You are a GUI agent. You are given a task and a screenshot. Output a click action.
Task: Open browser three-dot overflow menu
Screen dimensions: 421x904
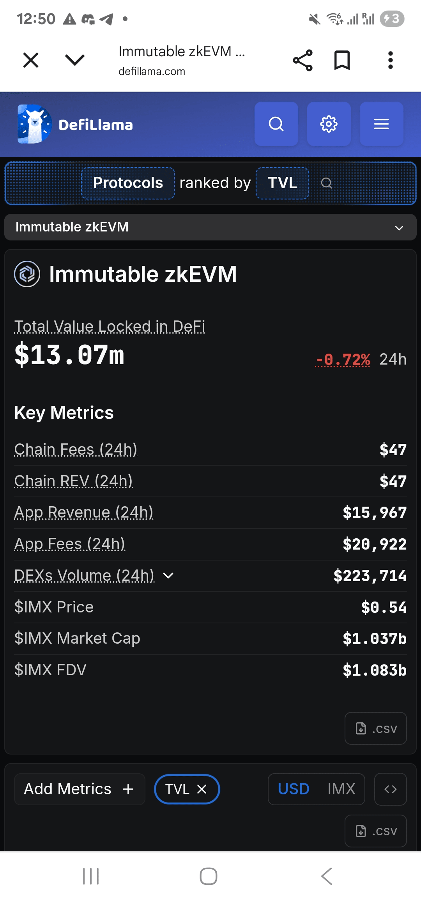390,61
